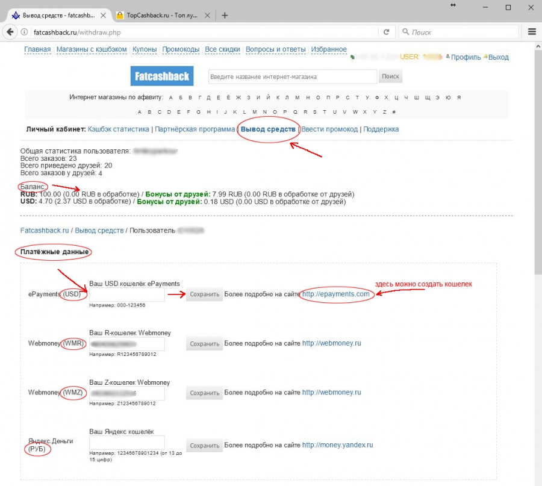Open the http://money.yandex.ru link
The width and height of the screenshot is (542, 486).
(x=338, y=445)
